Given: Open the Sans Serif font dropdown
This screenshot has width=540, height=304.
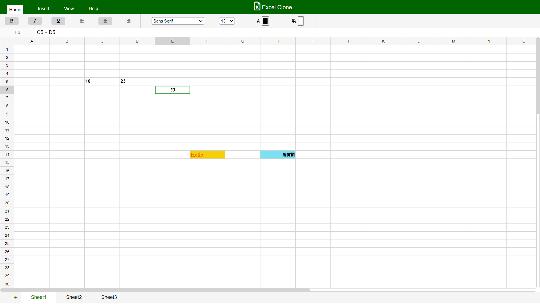Looking at the screenshot, I should click(x=178, y=21).
